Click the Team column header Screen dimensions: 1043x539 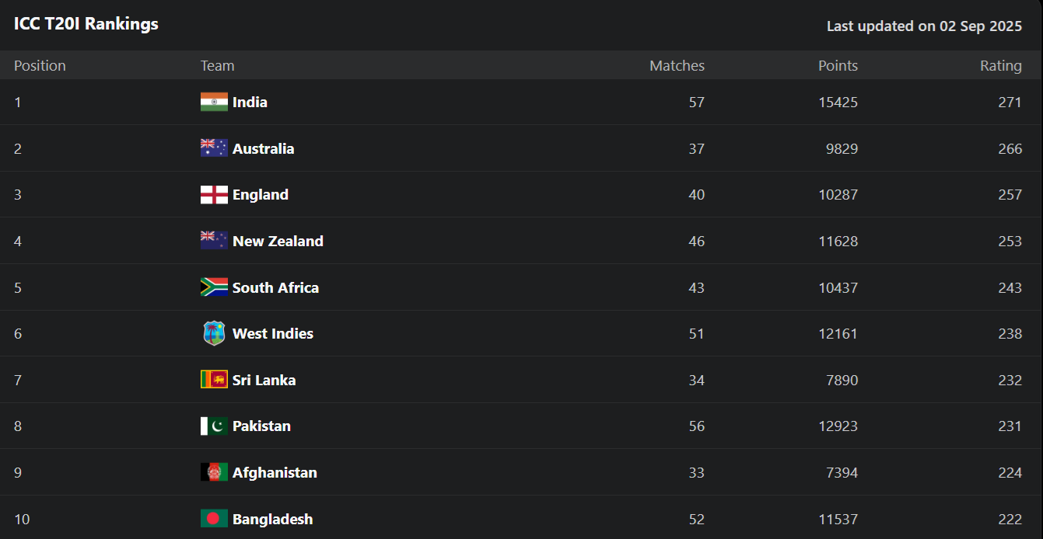click(x=217, y=66)
